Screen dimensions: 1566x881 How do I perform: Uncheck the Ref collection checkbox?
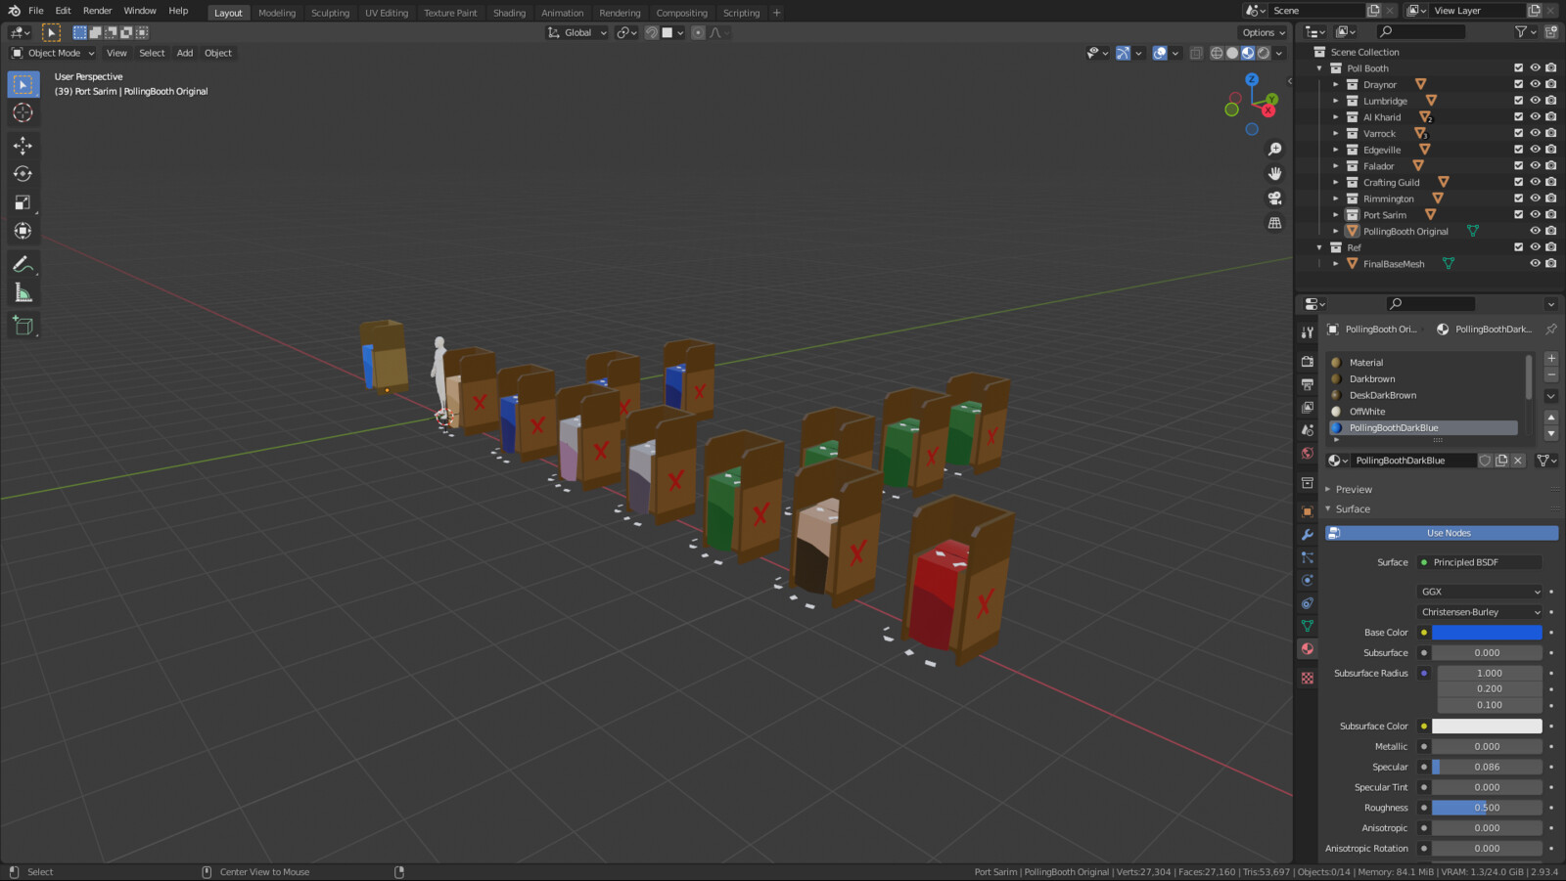[x=1519, y=247]
